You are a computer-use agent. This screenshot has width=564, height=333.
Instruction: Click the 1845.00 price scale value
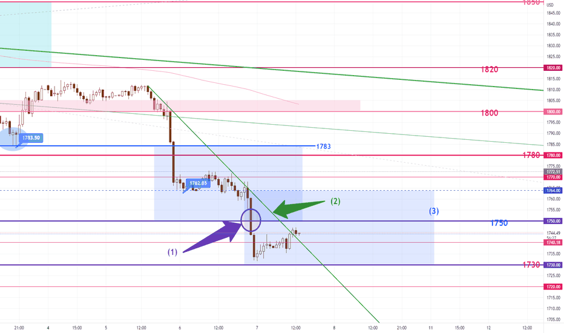(x=554, y=13)
